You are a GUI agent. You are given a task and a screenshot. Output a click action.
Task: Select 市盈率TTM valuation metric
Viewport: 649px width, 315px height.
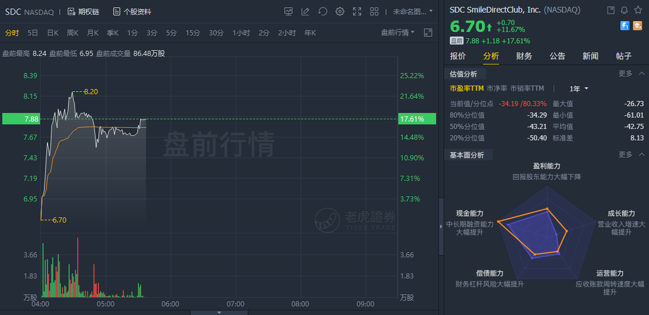[467, 88]
